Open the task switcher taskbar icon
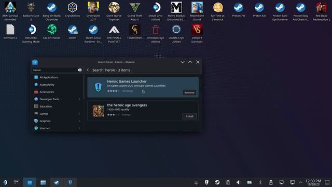Screen dimensions: 332x187 point(16,182)
